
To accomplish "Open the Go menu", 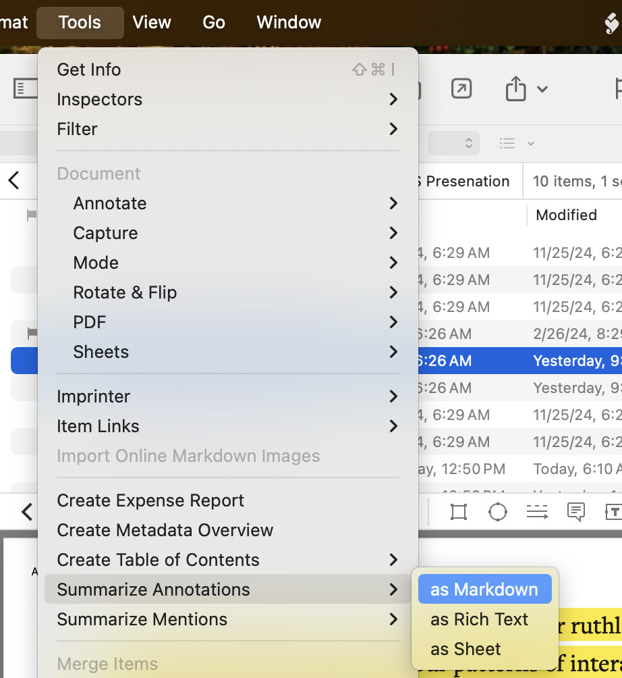I will coord(214,22).
